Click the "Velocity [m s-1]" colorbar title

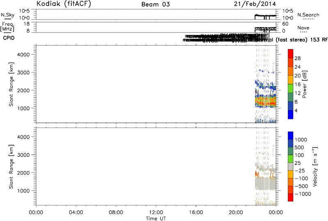tap(315, 167)
